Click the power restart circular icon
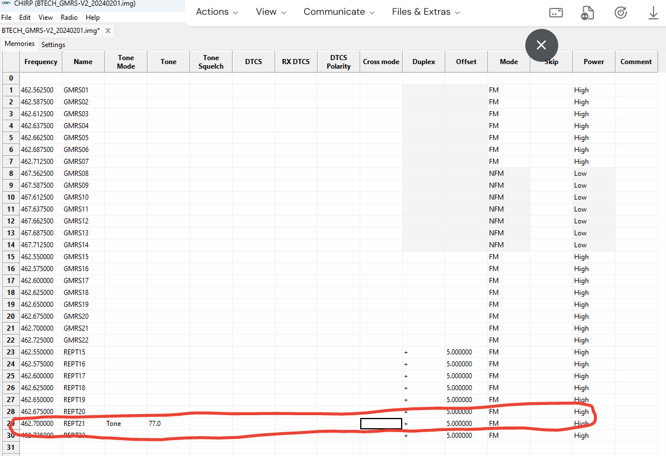 [x=621, y=12]
